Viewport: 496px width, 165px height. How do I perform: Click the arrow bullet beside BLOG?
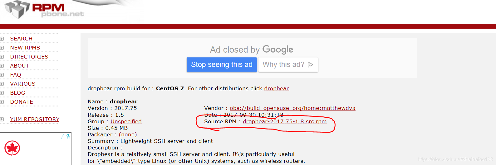[2, 93]
